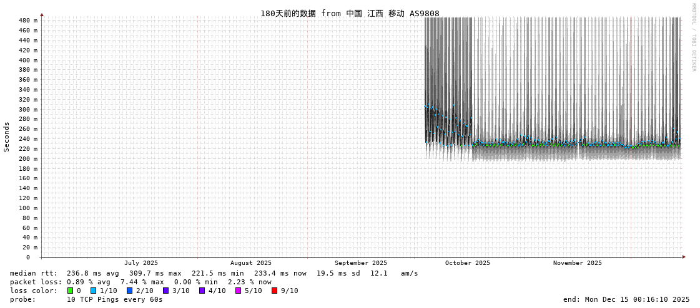700x308 pixels.
Task: Click the purple 3/10 loss swatch
Action: [165, 291]
